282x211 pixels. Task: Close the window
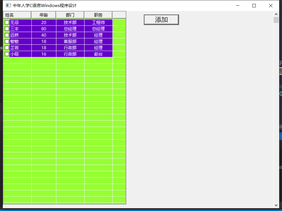(x=271, y=6)
